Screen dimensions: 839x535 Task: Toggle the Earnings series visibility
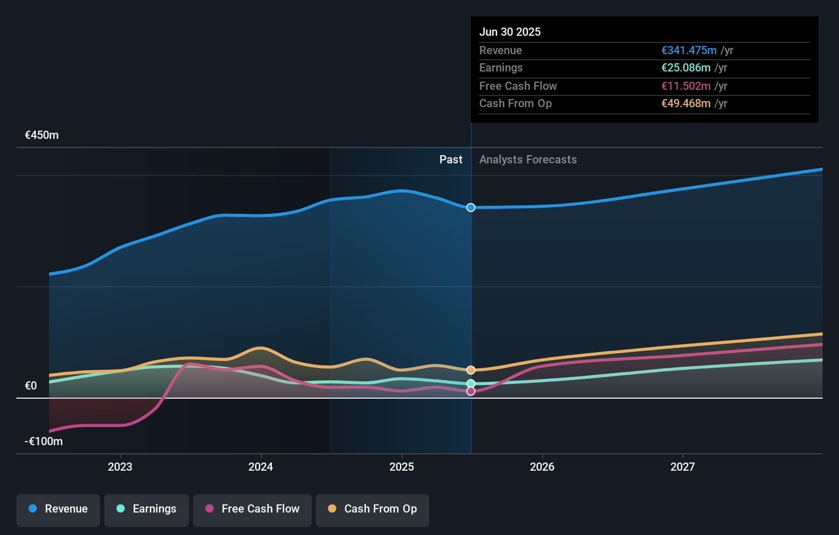(146, 509)
